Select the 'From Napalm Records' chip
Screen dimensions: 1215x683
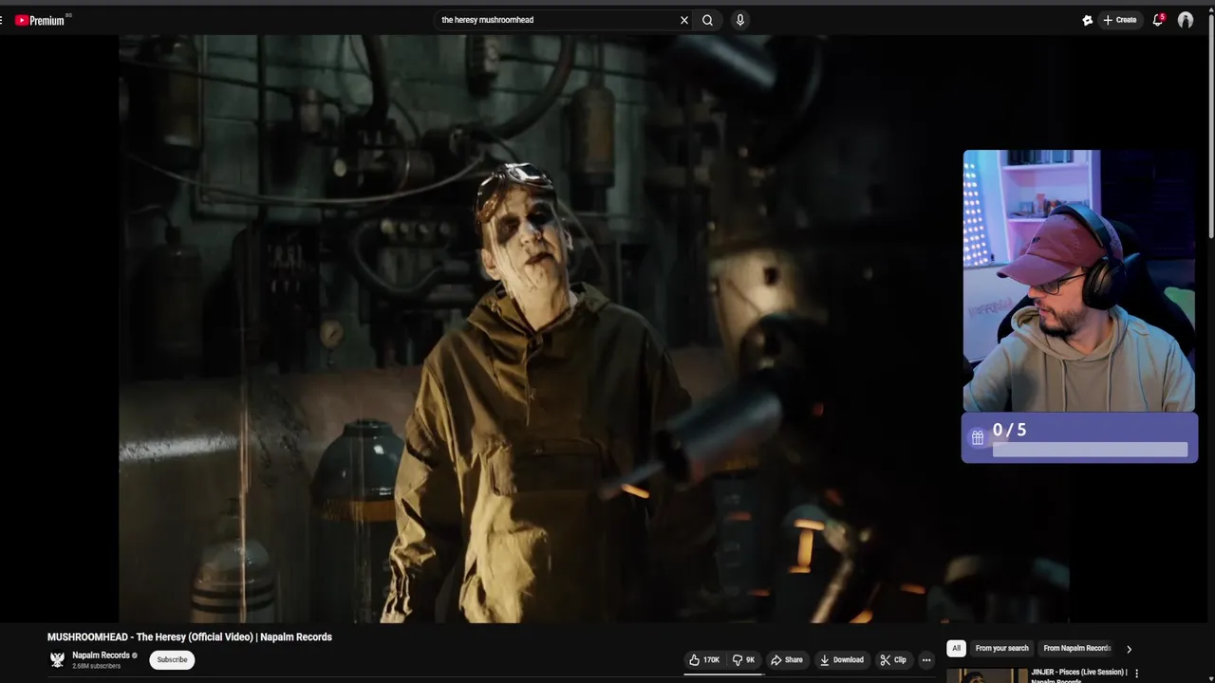point(1076,649)
